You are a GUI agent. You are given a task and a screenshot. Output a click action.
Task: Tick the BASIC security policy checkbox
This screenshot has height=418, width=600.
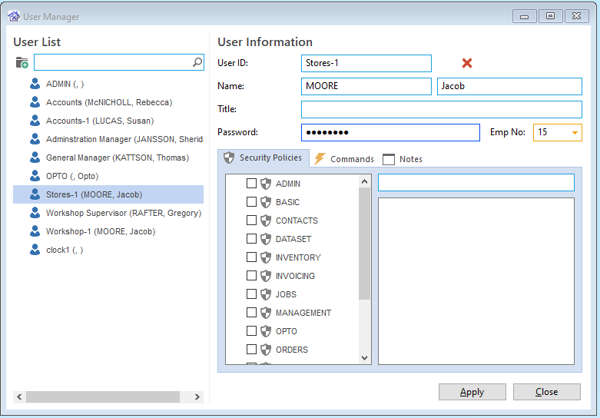(251, 202)
